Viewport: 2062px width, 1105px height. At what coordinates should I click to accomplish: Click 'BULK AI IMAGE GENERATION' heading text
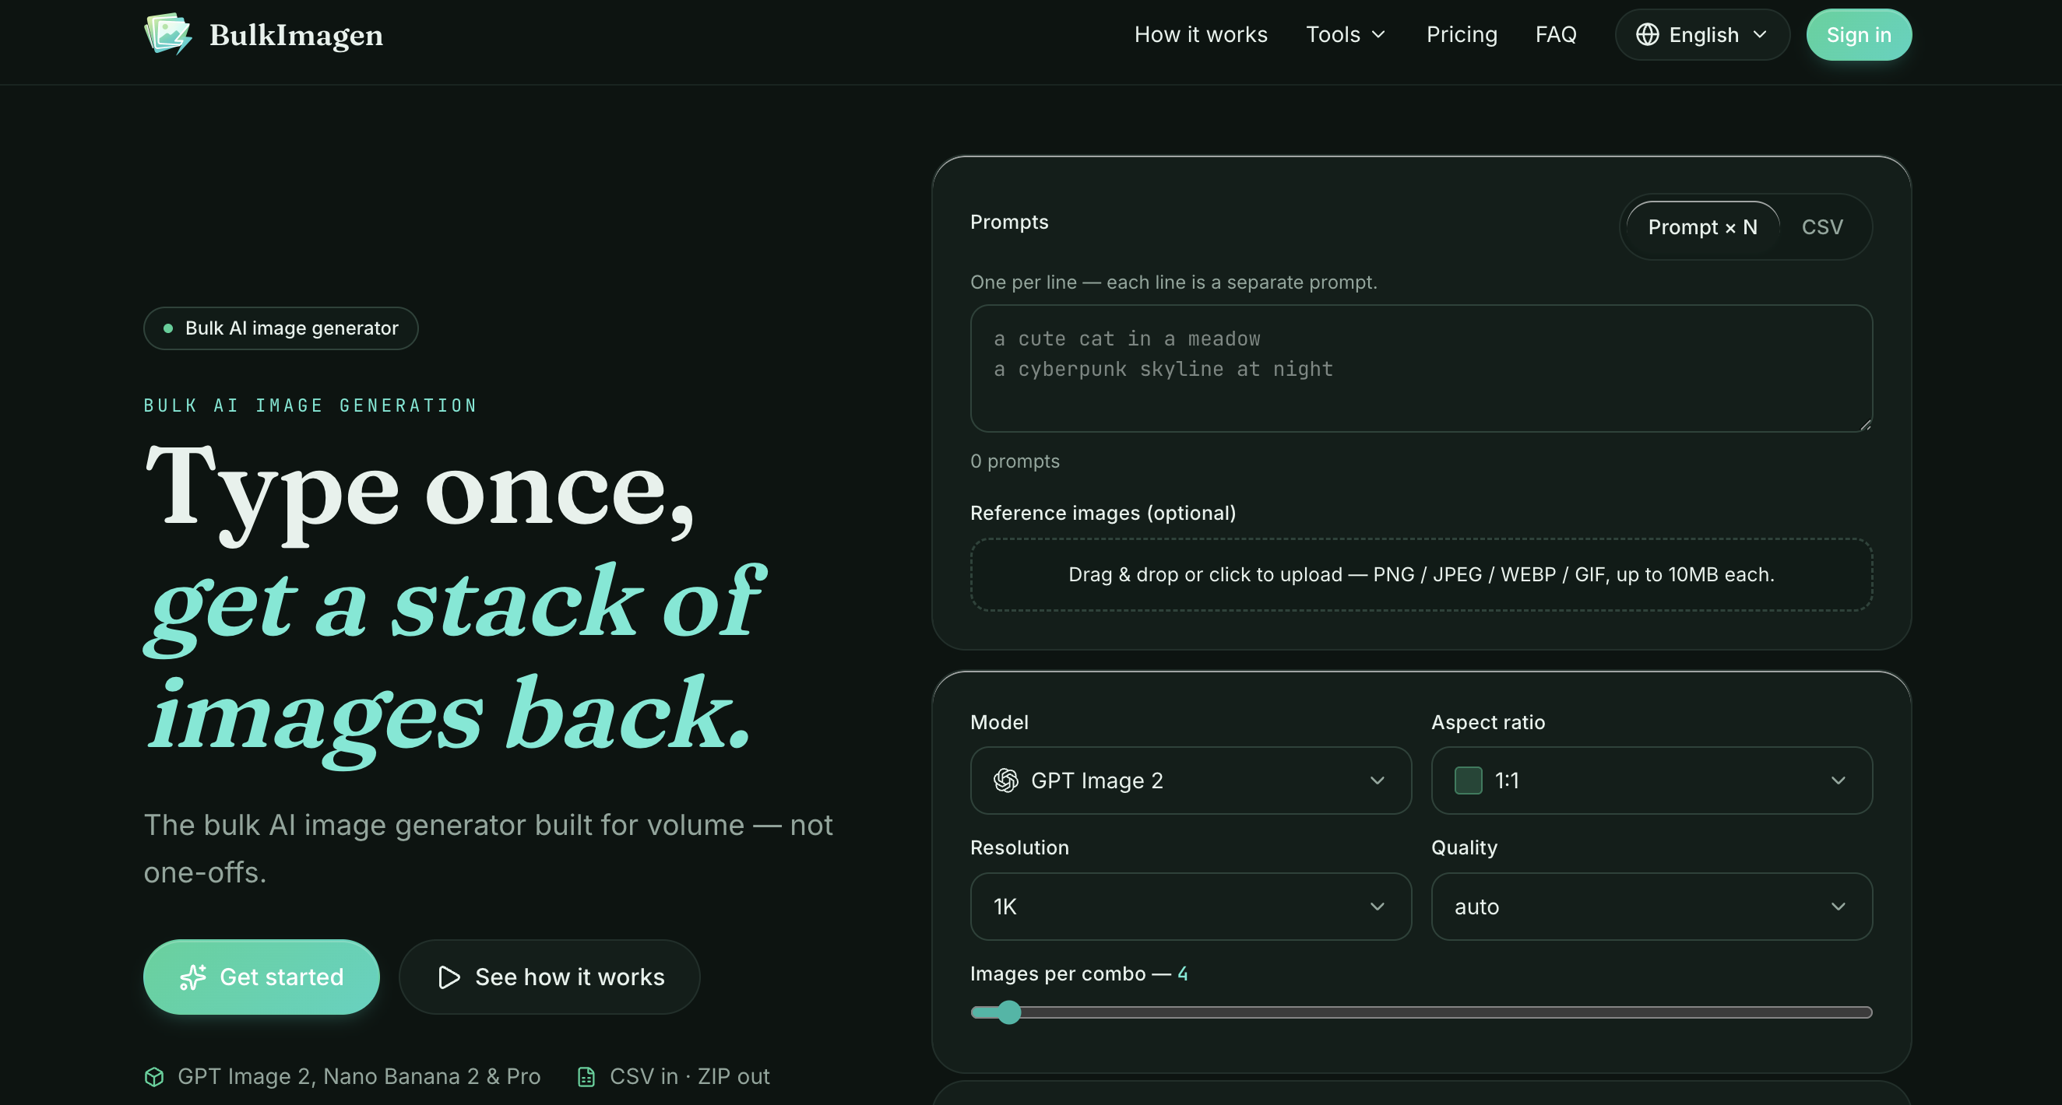[x=311, y=405]
